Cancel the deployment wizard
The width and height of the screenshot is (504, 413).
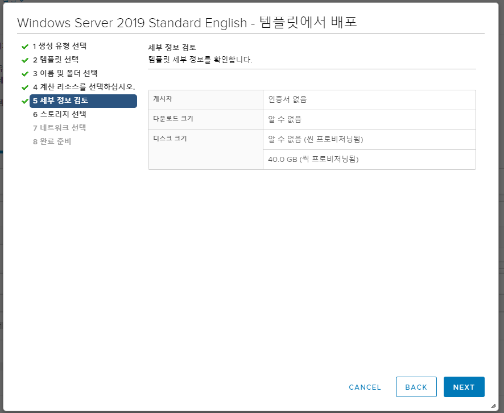[365, 387]
